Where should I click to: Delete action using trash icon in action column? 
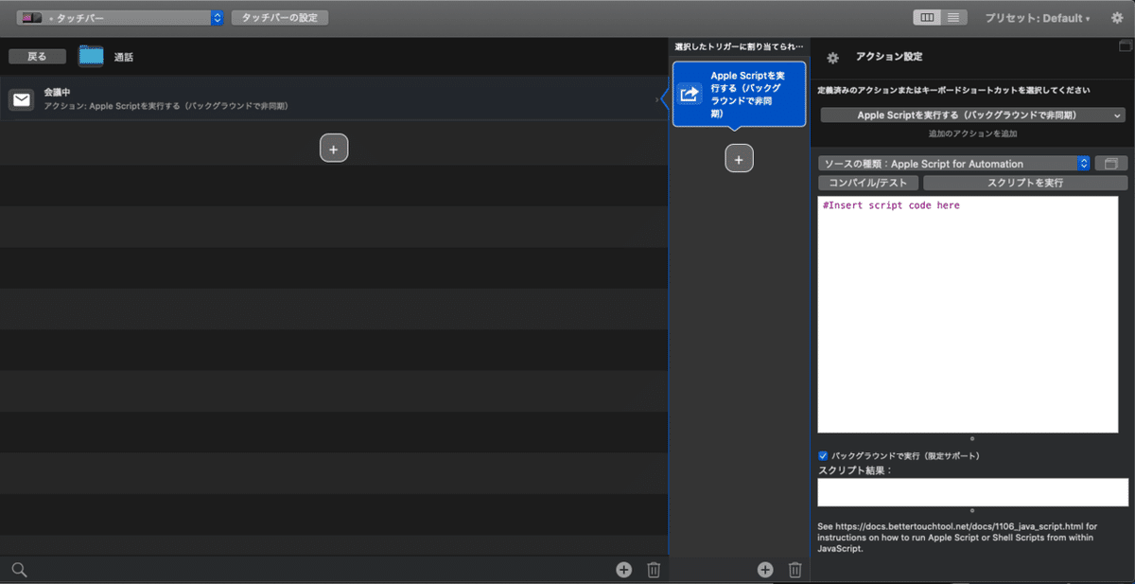(795, 569)
